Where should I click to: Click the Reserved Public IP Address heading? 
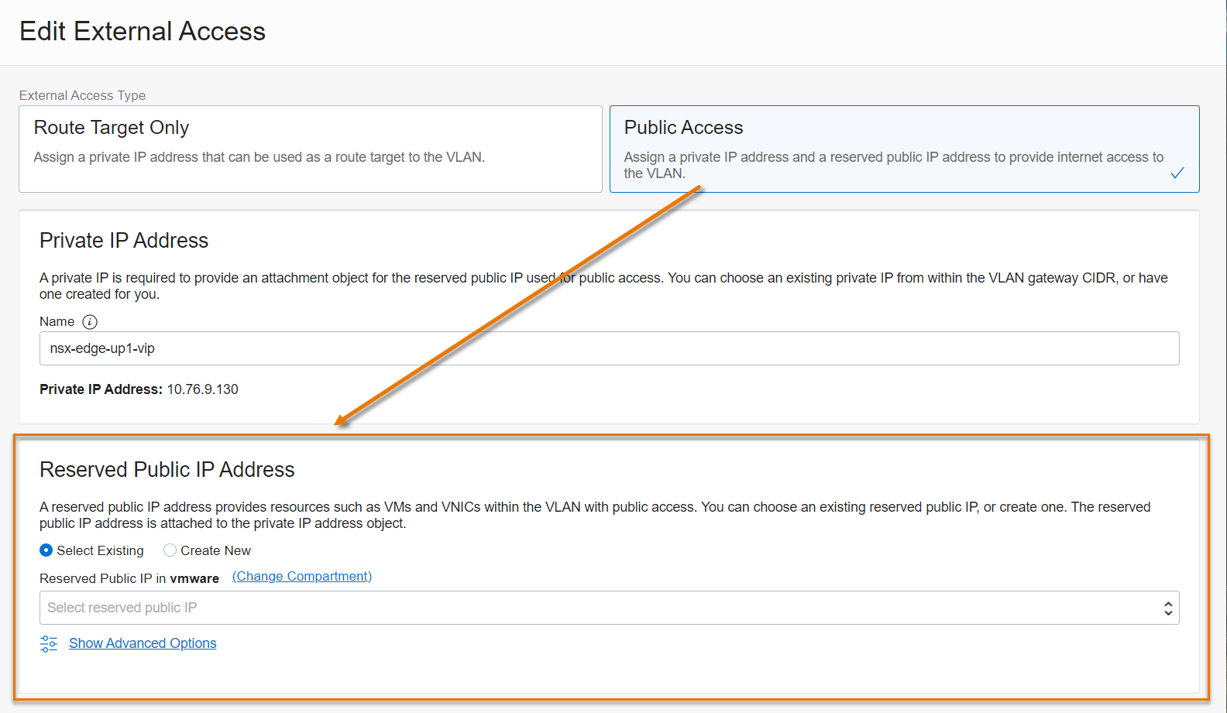click(167, 470)
